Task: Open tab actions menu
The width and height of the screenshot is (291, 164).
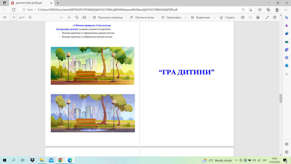Action: click(x=4, y=3)
